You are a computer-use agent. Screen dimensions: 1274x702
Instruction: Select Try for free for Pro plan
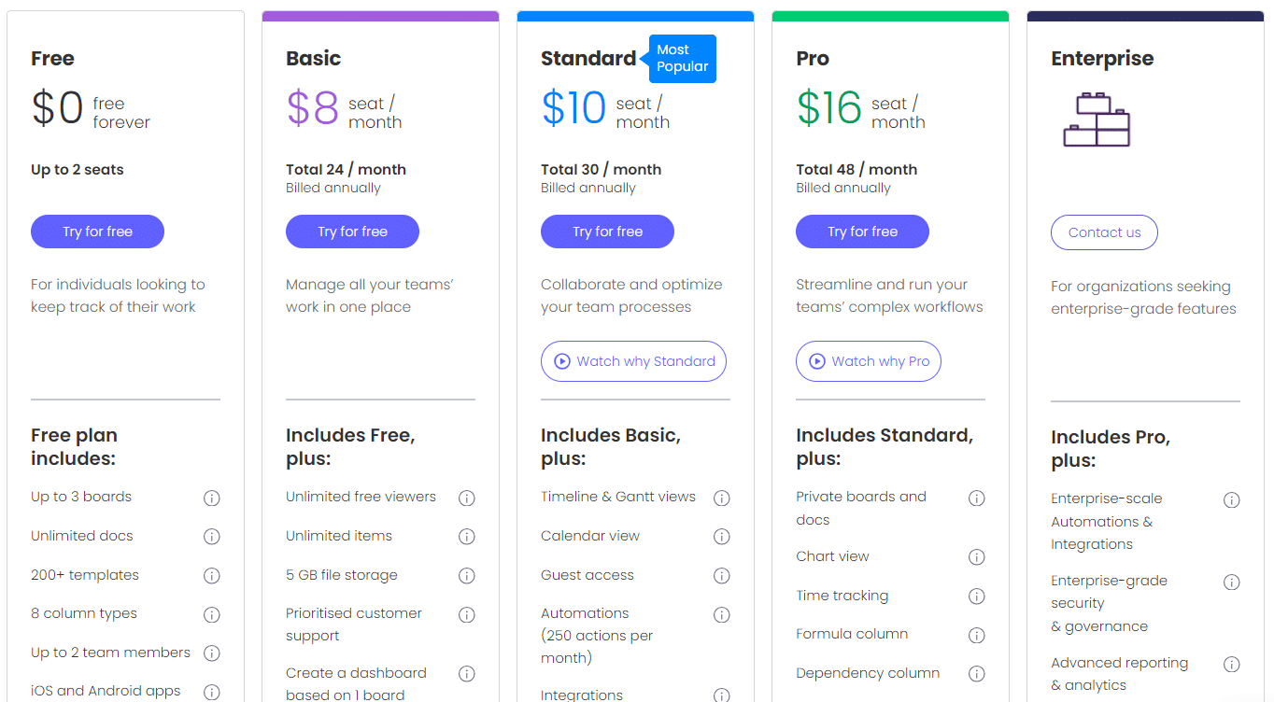tap(862, 232)
